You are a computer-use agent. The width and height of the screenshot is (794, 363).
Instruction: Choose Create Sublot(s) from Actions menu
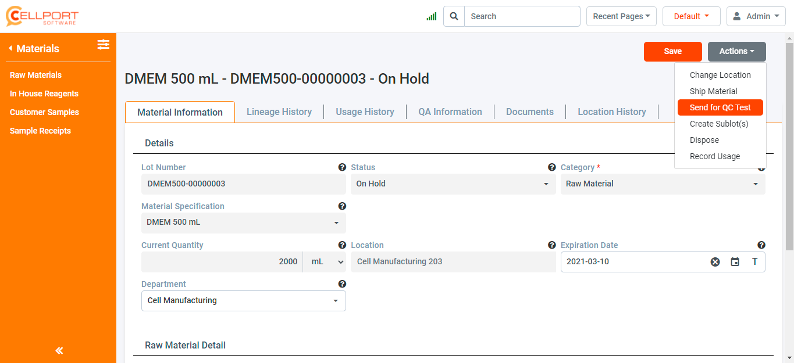(718, 124)
